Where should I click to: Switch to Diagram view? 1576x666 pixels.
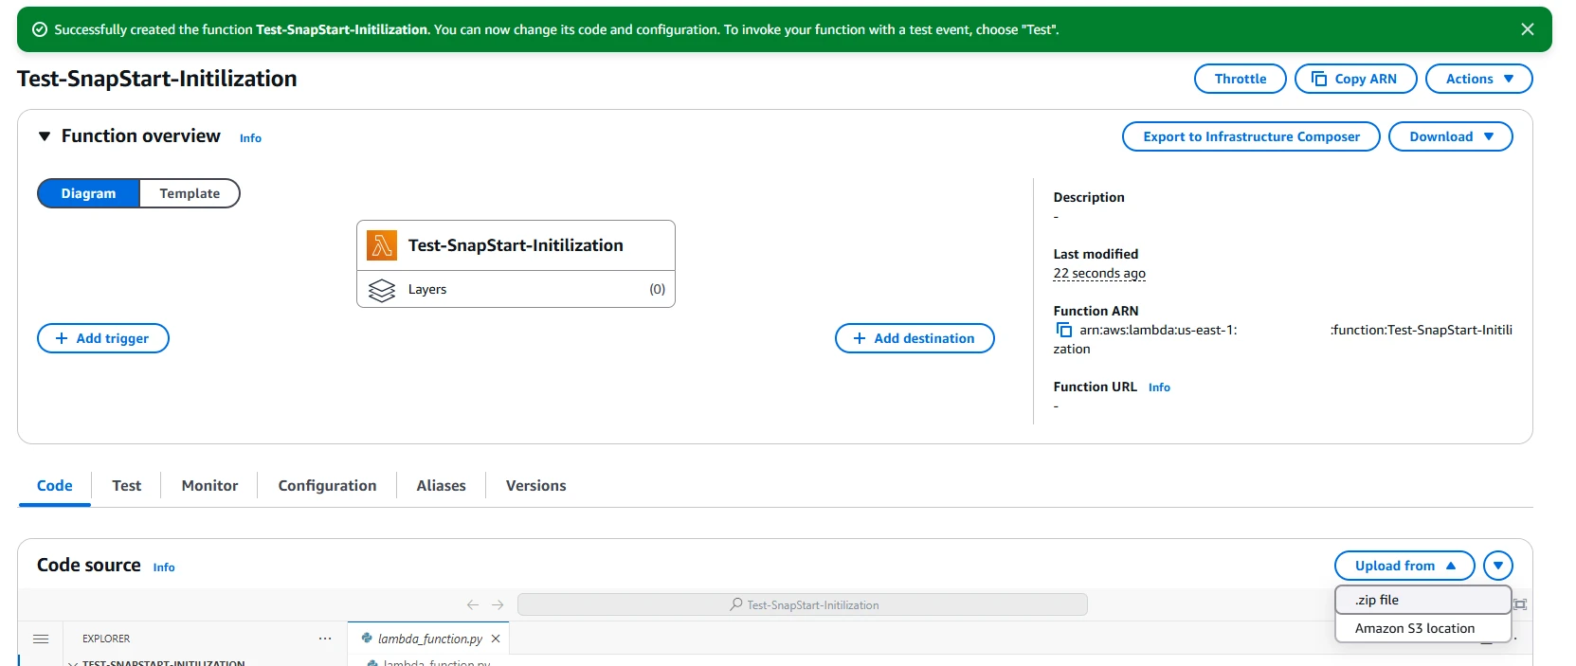(x=88, y=193)
